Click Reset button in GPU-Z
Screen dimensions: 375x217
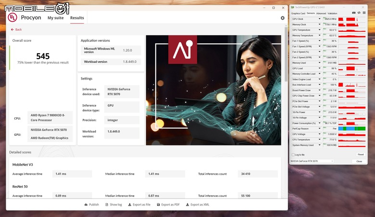361,155
